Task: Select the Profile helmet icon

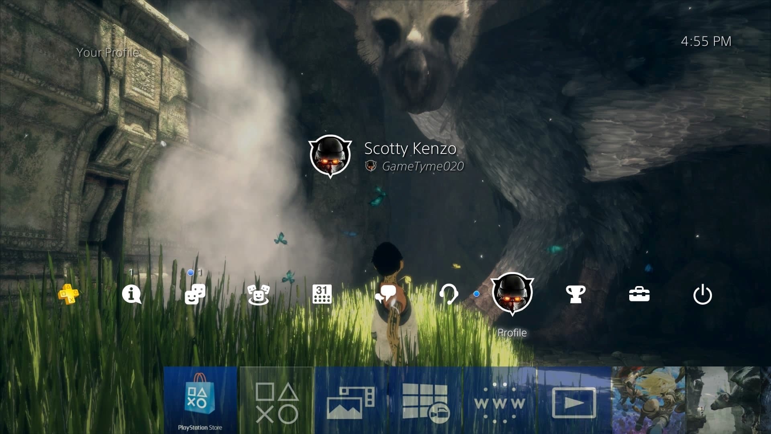Action: [x=512, y=295]
